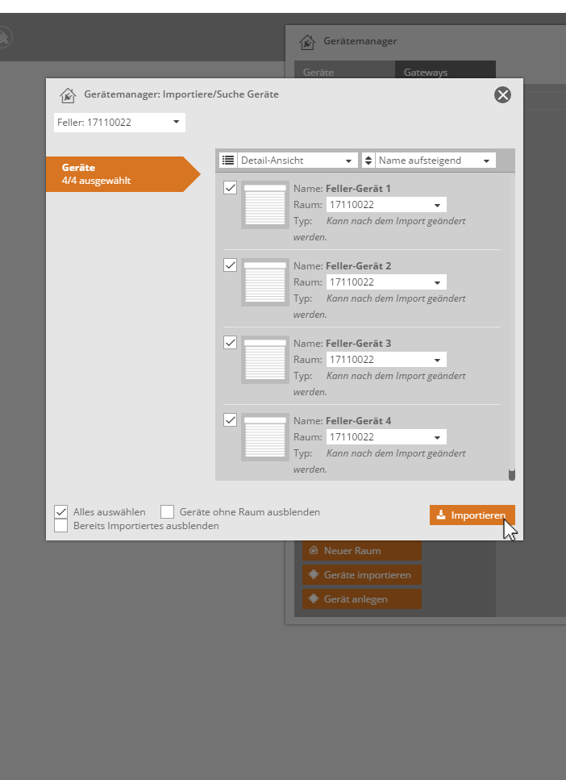Switch to the Gateways tab

click(x=445, y=73)
